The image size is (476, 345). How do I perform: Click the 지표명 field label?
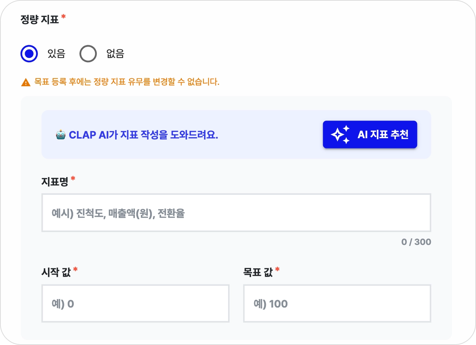pos(55,182)
